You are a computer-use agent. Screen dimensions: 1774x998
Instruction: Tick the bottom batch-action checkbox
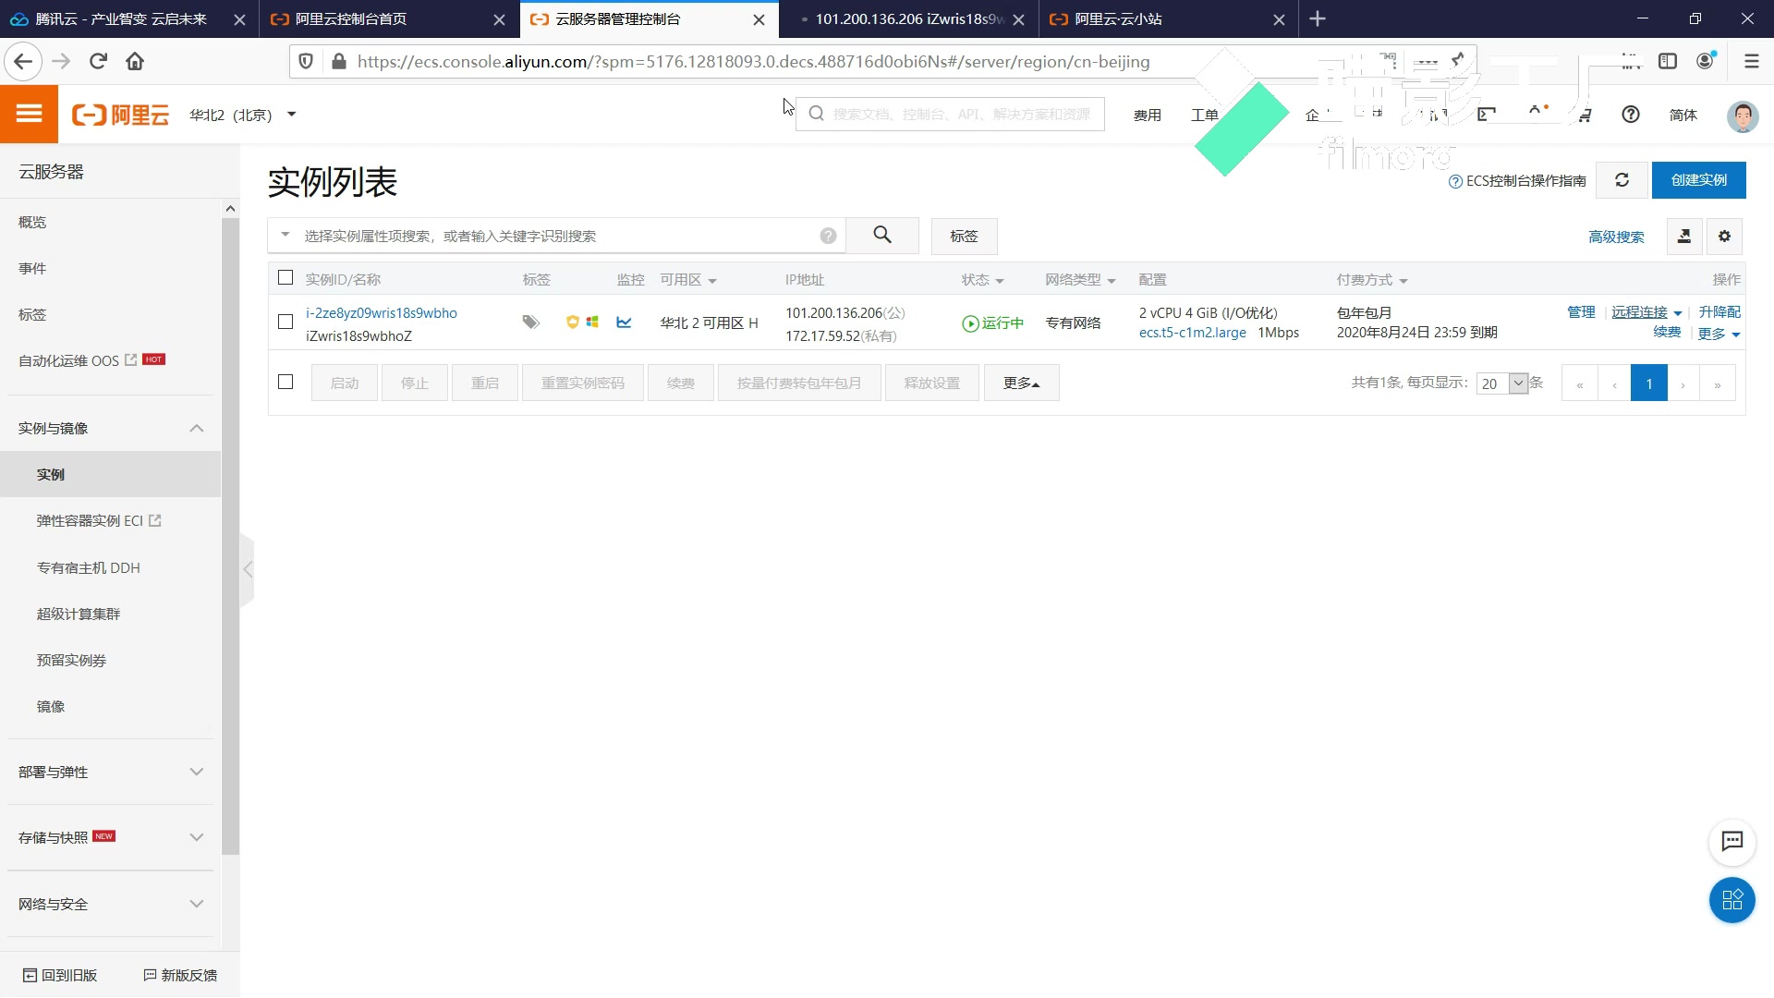click(x=286, y=382)
